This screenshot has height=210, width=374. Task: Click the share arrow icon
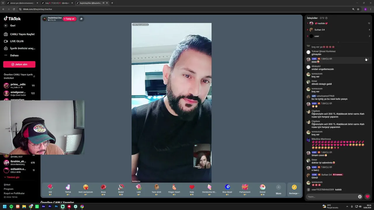coord(81,19)
